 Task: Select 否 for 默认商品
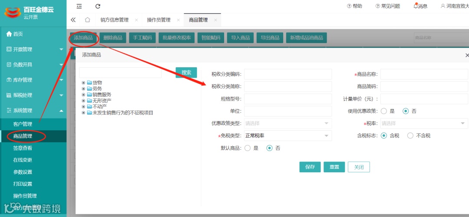click(270, 148)
